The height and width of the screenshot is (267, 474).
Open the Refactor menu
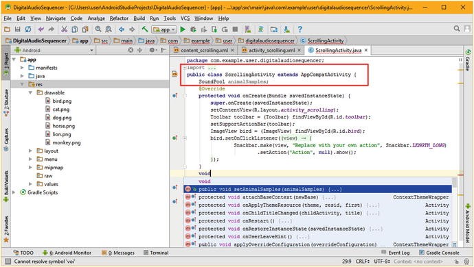[x=119, y=18]
